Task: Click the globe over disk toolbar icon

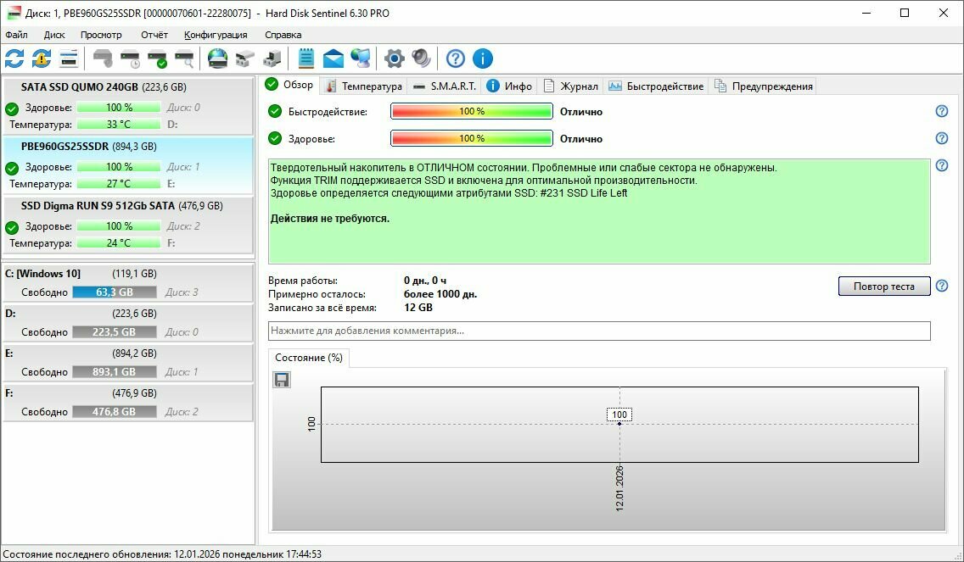Action: pyautogui.click(x=217, y=59)
